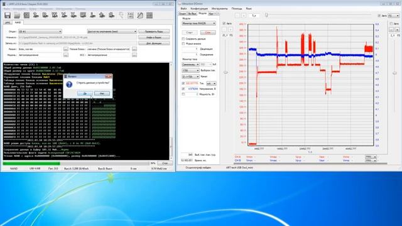
Task: Toggle the right axis Авто checkbox
Action: pos(391,23)
